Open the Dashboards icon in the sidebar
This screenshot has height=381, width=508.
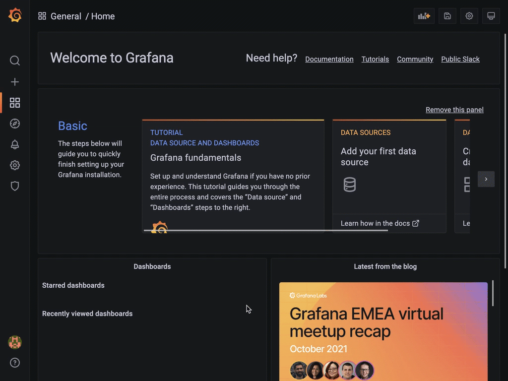(14, 103)
